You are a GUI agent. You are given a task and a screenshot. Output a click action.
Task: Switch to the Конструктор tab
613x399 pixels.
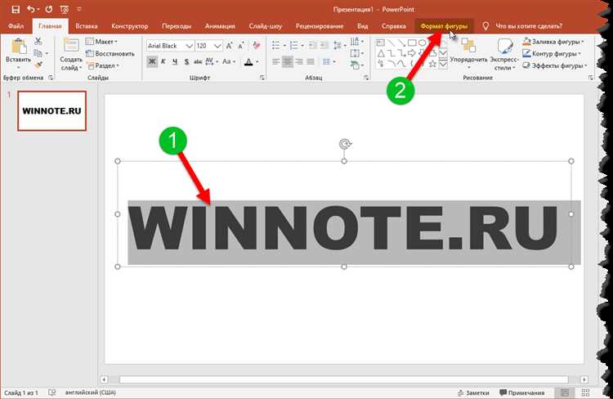click(130, 26)
